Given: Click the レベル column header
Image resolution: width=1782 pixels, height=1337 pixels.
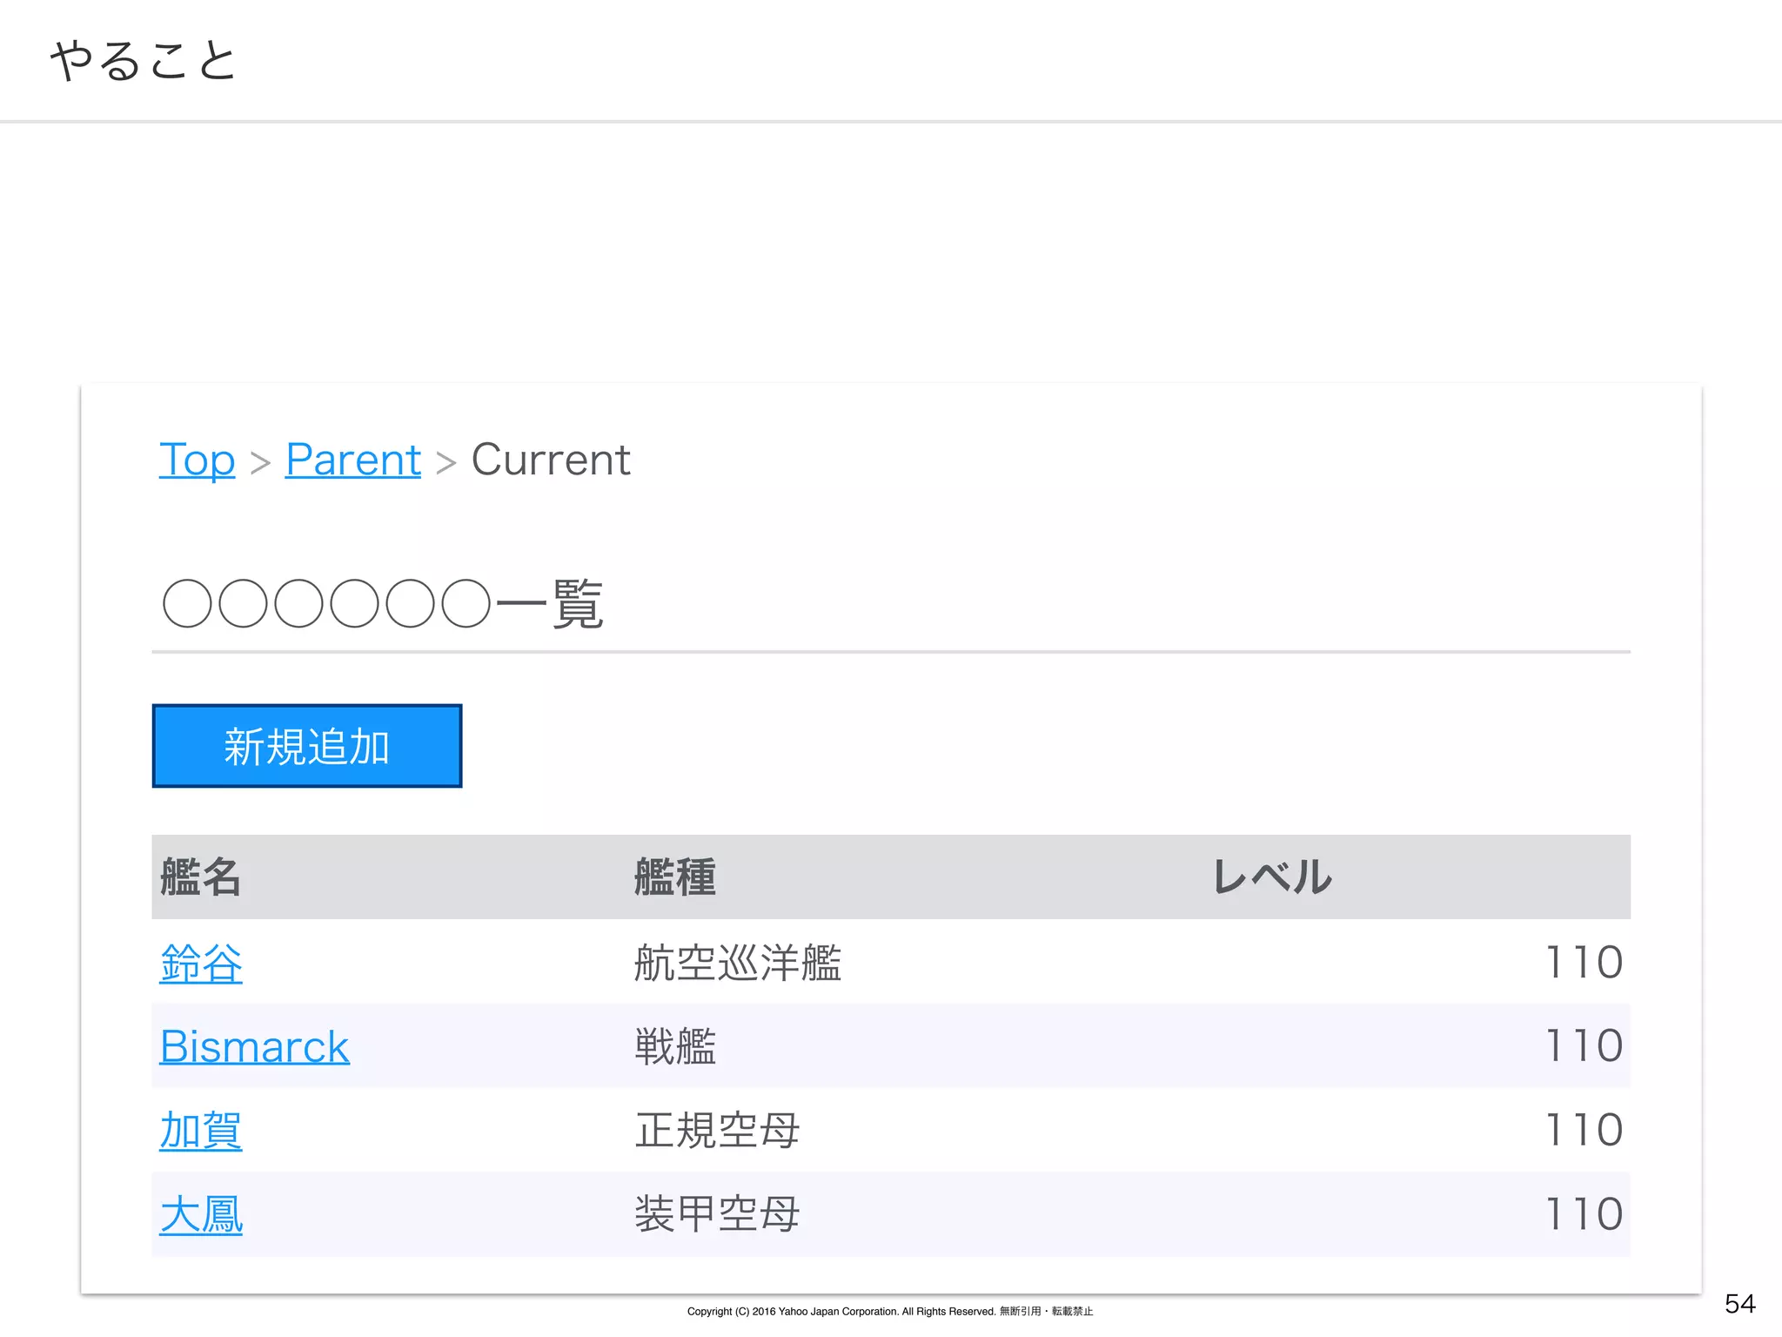Looking at the screenshot, I should click(1272, 877).
